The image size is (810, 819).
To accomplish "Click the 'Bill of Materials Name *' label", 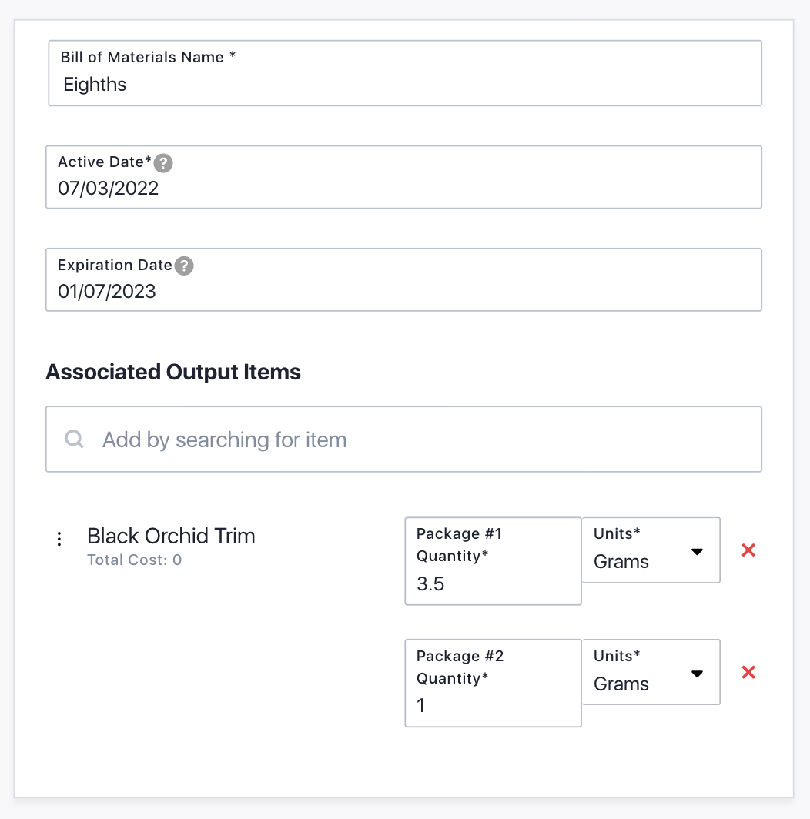I will point(148,58).
